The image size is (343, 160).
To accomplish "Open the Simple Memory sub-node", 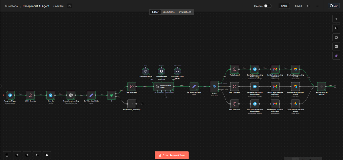I will [x=161, y=71].
